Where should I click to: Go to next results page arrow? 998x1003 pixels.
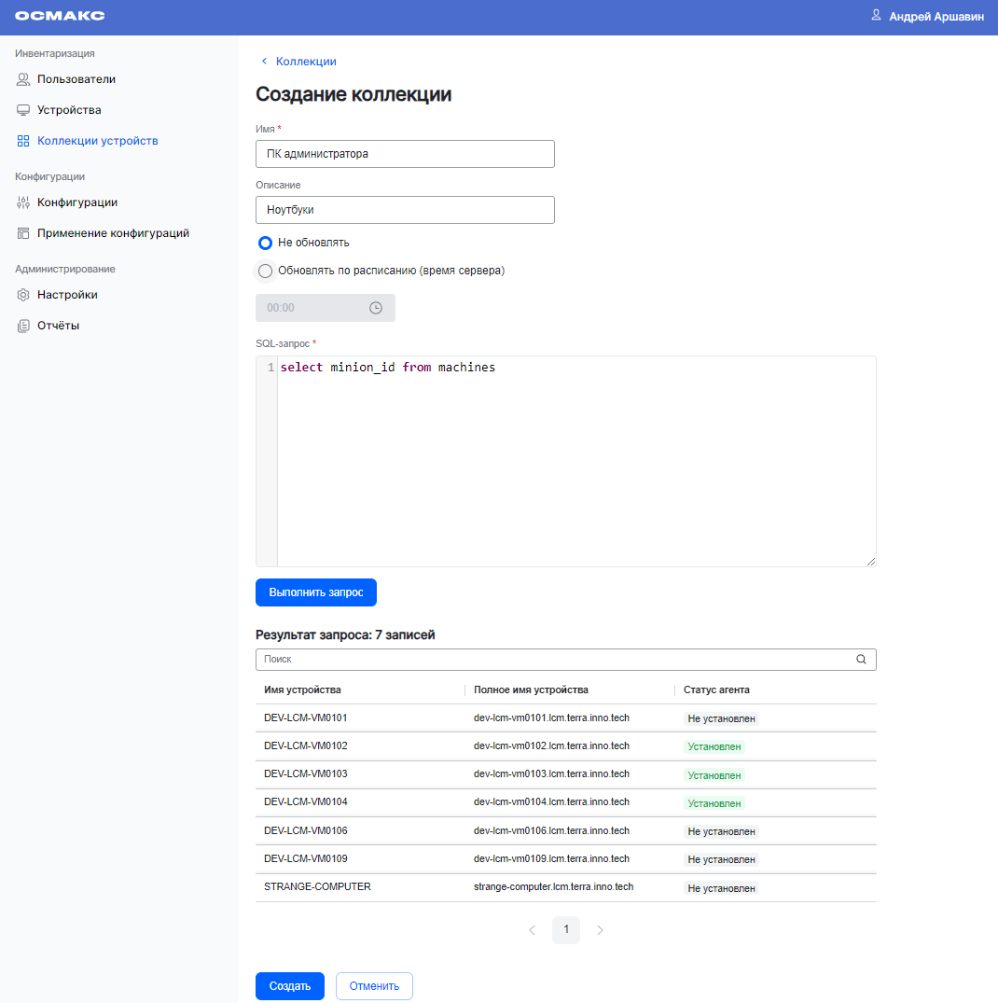click(600, 930)
